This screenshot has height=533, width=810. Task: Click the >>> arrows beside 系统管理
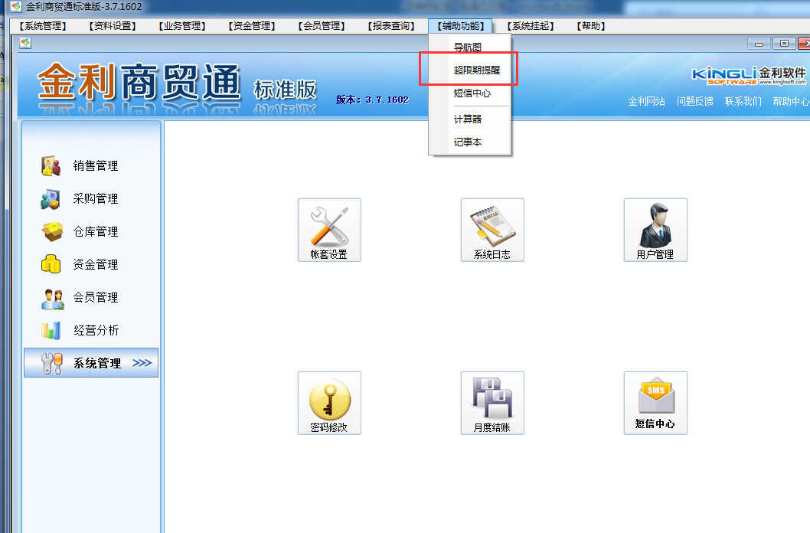click(142, 363)
